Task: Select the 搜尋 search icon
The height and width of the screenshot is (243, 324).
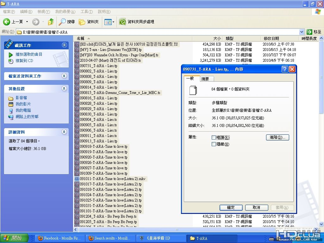Action: click(62, 22)
